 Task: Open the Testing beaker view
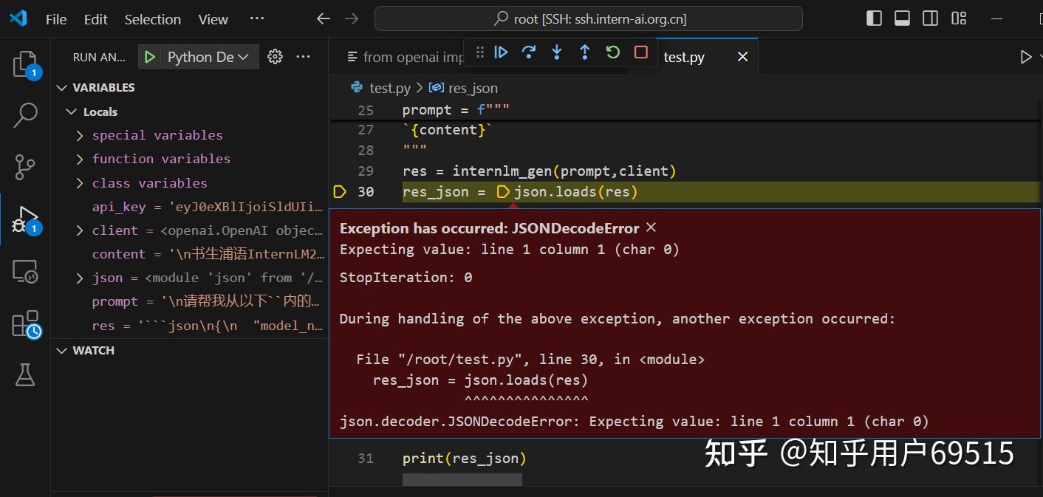coord(26,375)
